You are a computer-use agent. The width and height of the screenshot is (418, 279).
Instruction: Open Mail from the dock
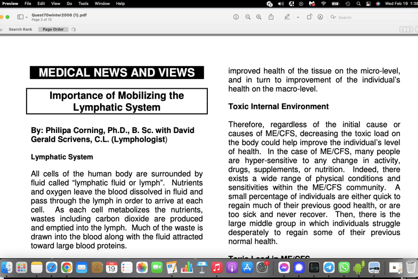point(82,268)
